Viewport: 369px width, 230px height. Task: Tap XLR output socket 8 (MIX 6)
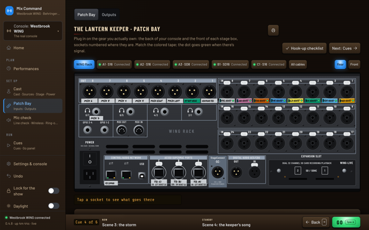pos(89,91)
